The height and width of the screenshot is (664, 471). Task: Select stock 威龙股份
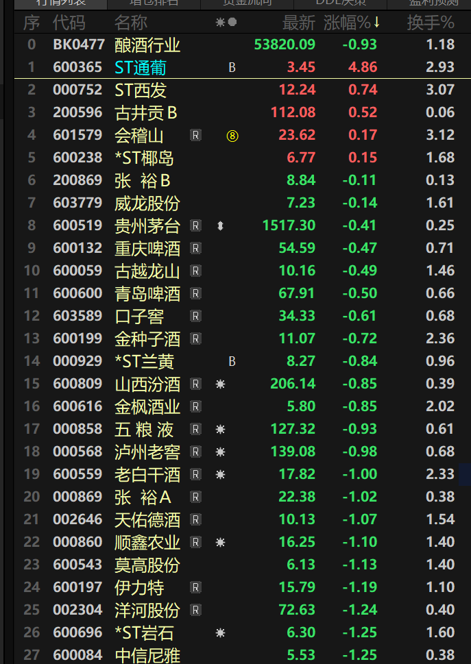click(147, 204)
